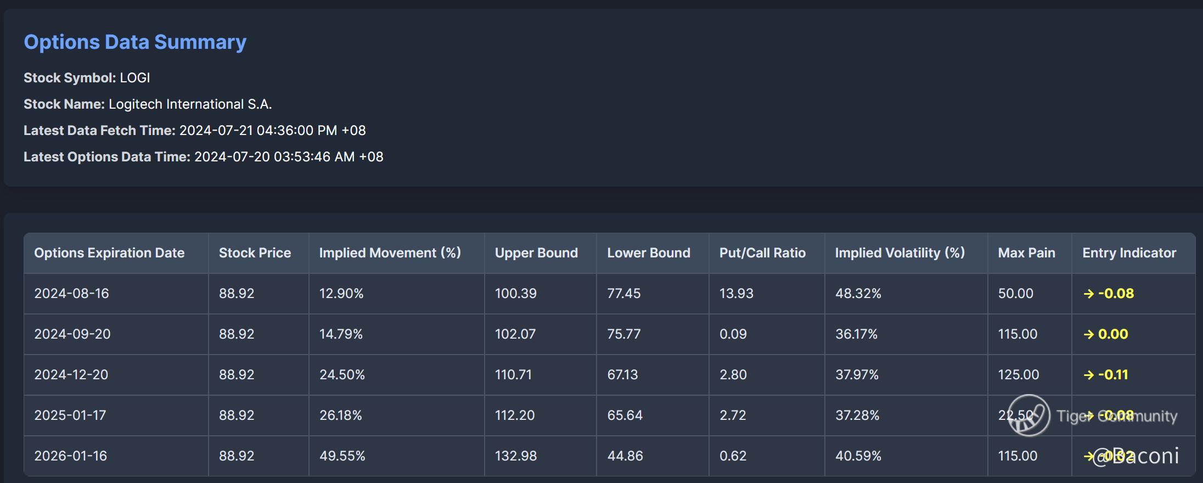1203x483 pixels.
Task: Click the 13.93 put/call ratio value
Action: click(736, 294)
